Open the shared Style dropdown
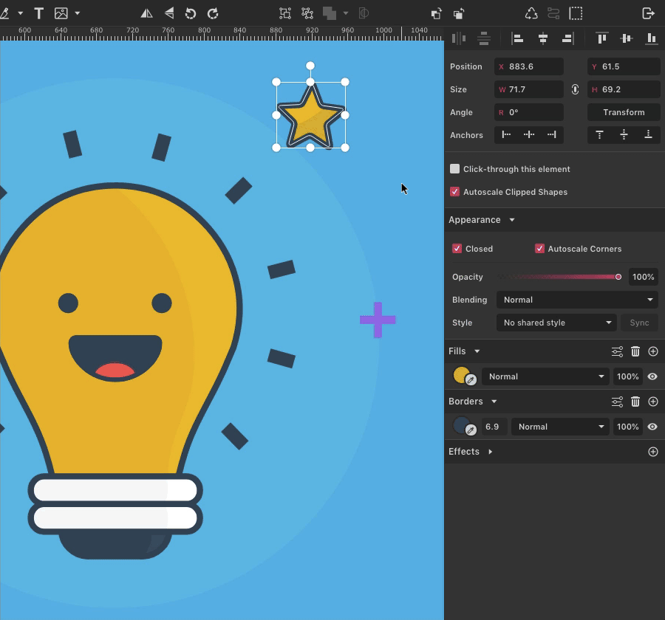Image resolution: width=665 pixels, height=620 pixels. pos(556,323)
